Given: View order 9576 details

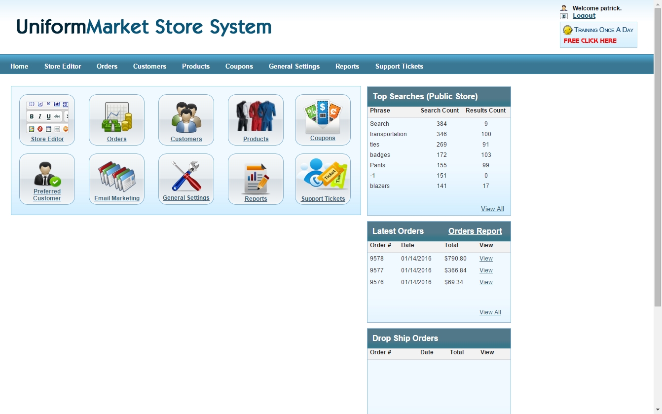Looking at the screenshot, I should coord(486,282).
